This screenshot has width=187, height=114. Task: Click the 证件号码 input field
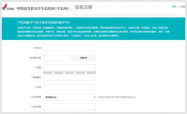tap(69, 107)
